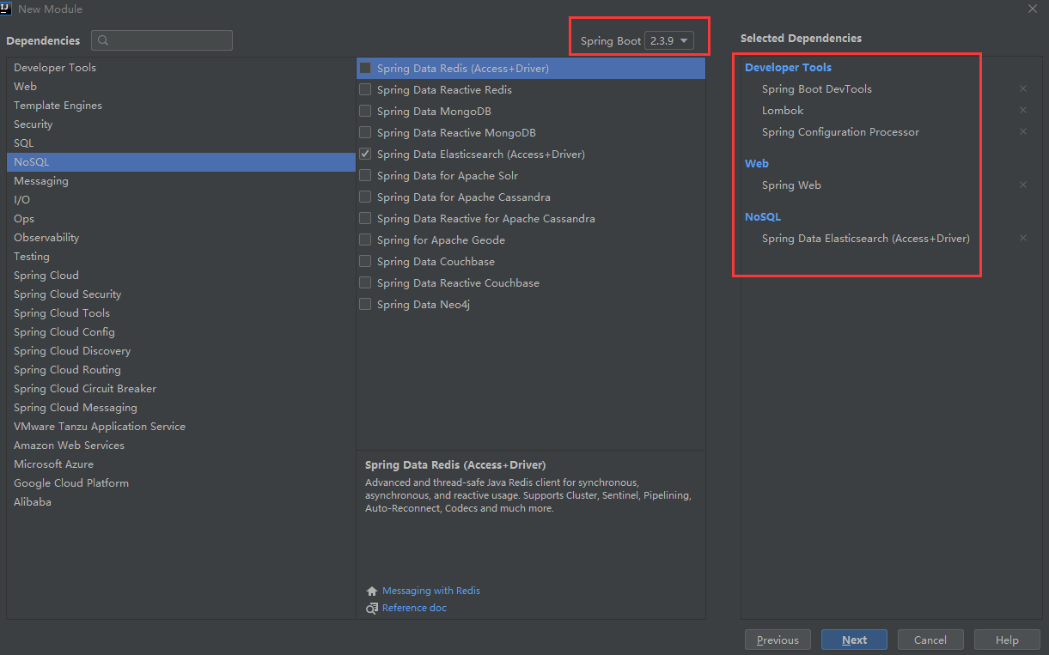Select Testing category

click(x=181, y=256)
